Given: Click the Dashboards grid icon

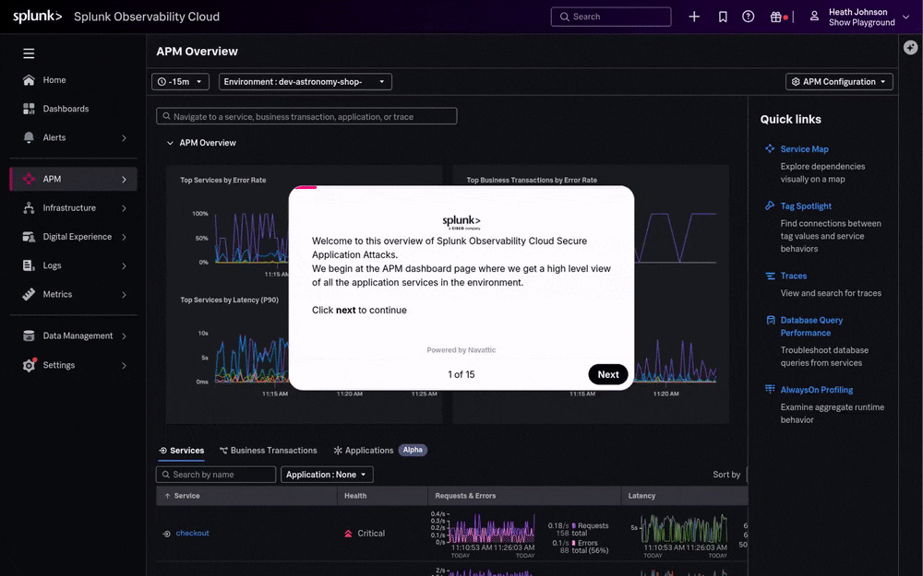Looking at the screenshot, I should coord(29,109).
